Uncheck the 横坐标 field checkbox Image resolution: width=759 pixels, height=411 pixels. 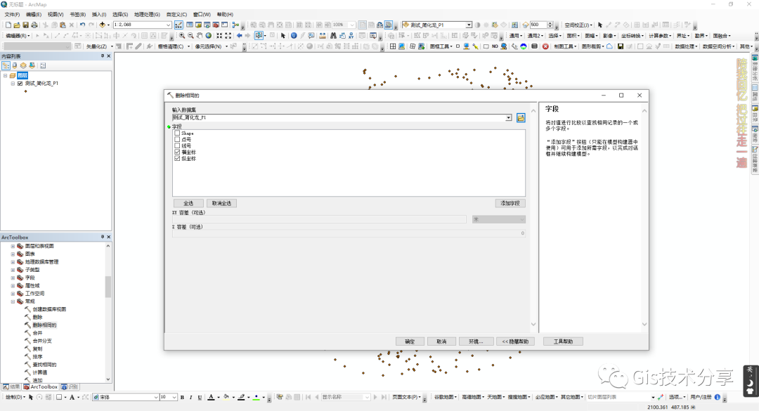[177, 152]
